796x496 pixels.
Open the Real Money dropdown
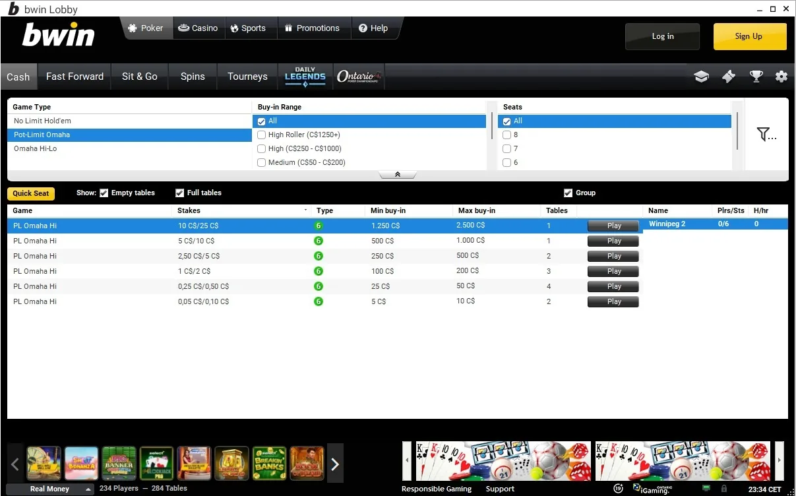pyautogui.click(x=49, y=489)
